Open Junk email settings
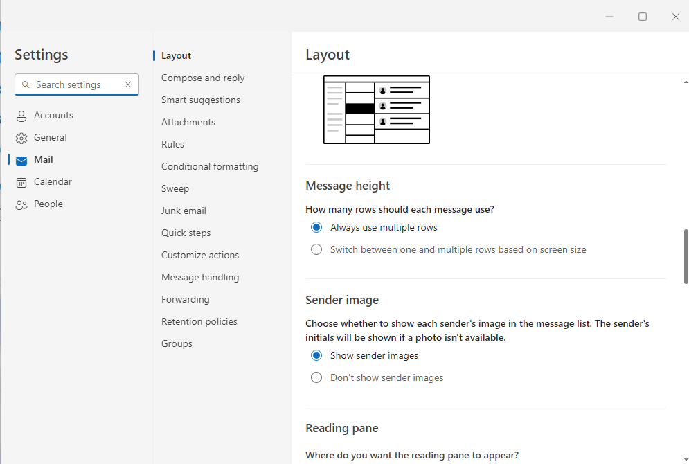Screen dimensions: 689x464 click(x=184, y=211)
